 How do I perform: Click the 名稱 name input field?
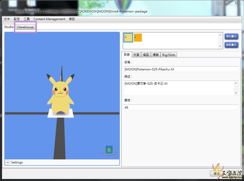tap(181, 69)
